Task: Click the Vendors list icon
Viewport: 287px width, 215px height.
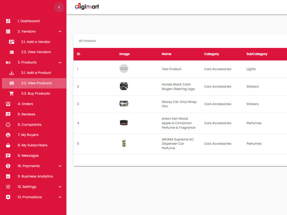Action: 8,32
